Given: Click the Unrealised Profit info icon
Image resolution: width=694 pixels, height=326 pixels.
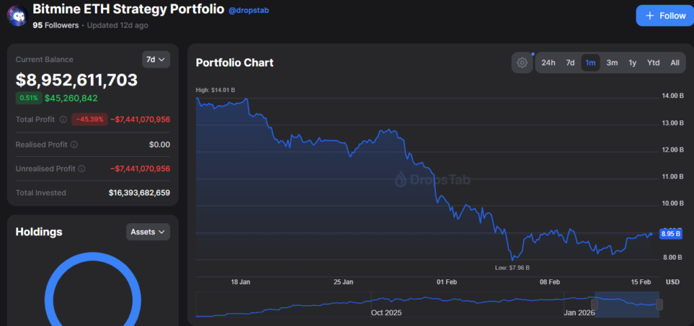Looking at the screenshot, I should point(81,168).
